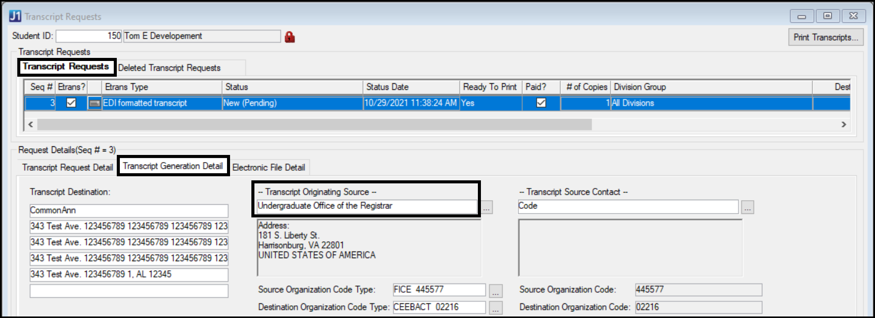
Task: Click the empty Source Contact details box
Action: coord(630,248)
